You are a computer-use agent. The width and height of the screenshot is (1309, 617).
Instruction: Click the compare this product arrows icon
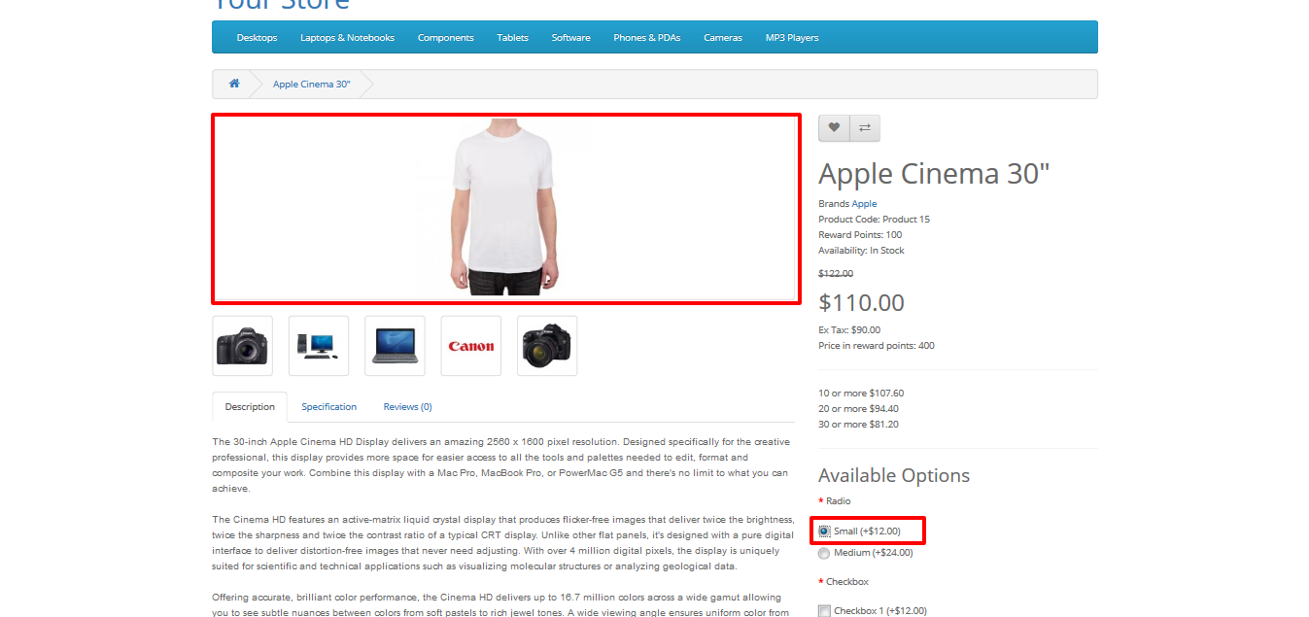pyautogui.click(x=865, y=128)
